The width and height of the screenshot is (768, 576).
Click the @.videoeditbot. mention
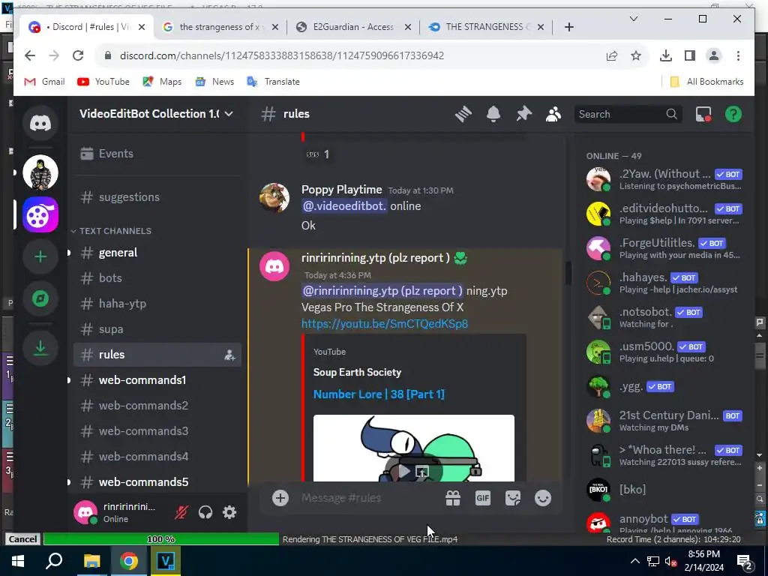[x=343, y=206]
